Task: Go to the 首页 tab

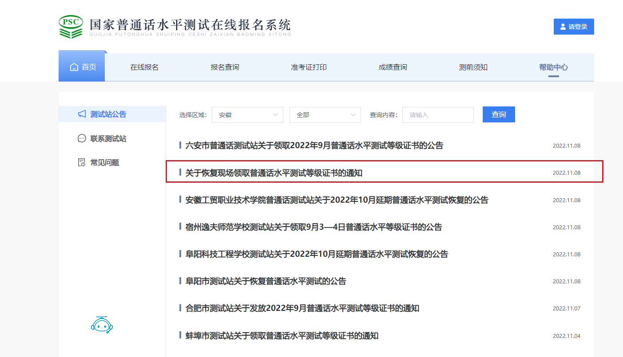Action: coord(82,67)
